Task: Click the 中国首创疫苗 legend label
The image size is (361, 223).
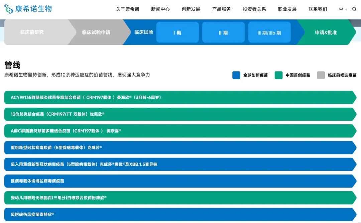Action: [298, 75]
